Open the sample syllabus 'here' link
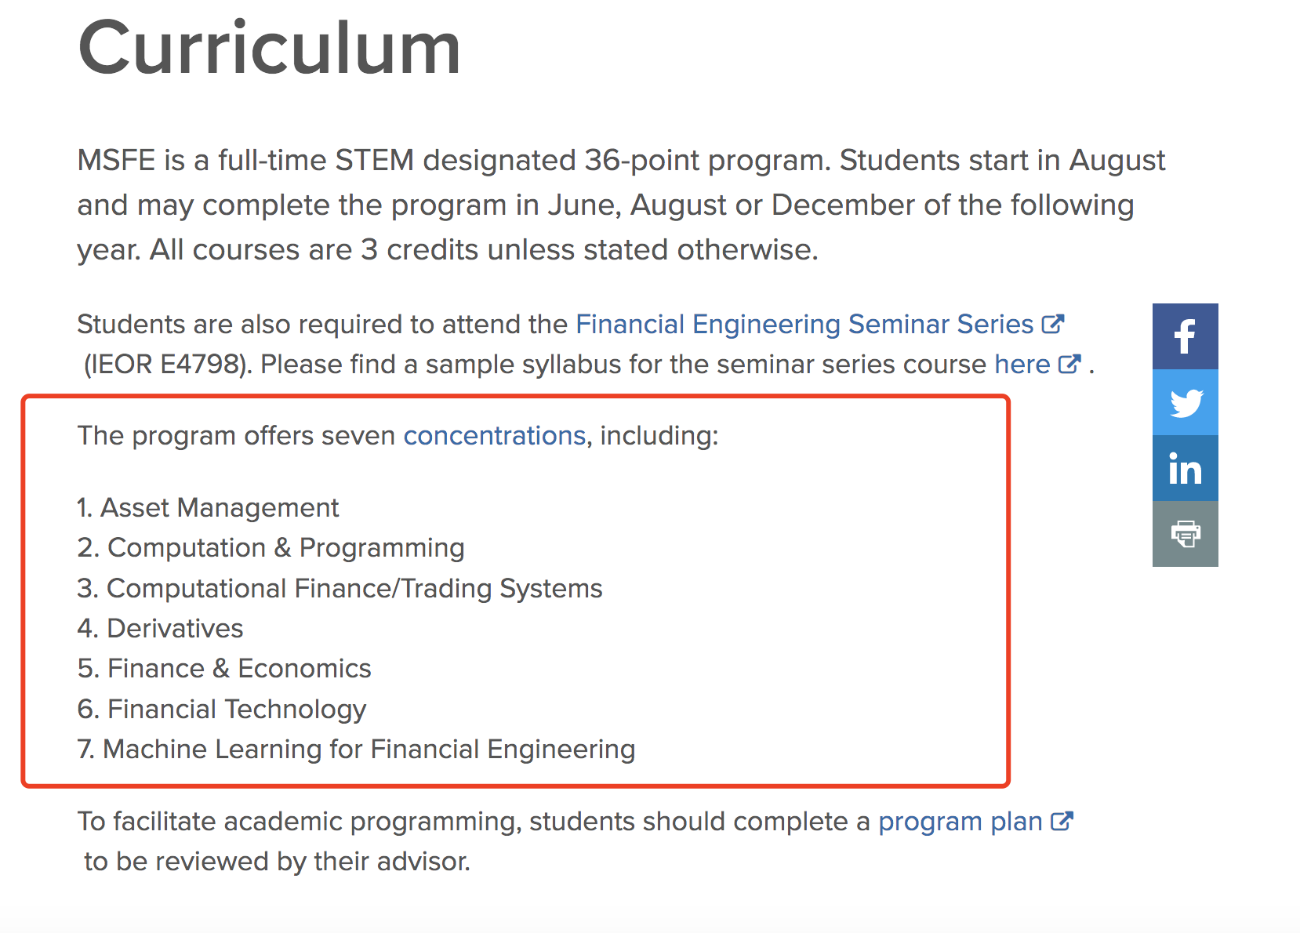1300x933 pixels. [x=1022, y=364]
